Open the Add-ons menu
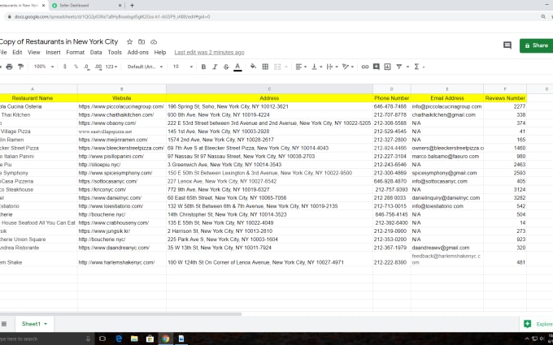This screenshot has height=345, width=553. coord(138,52)
